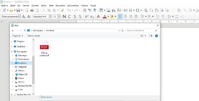
Task: Go back with the dialog back arrow
Action: [13, 31]
